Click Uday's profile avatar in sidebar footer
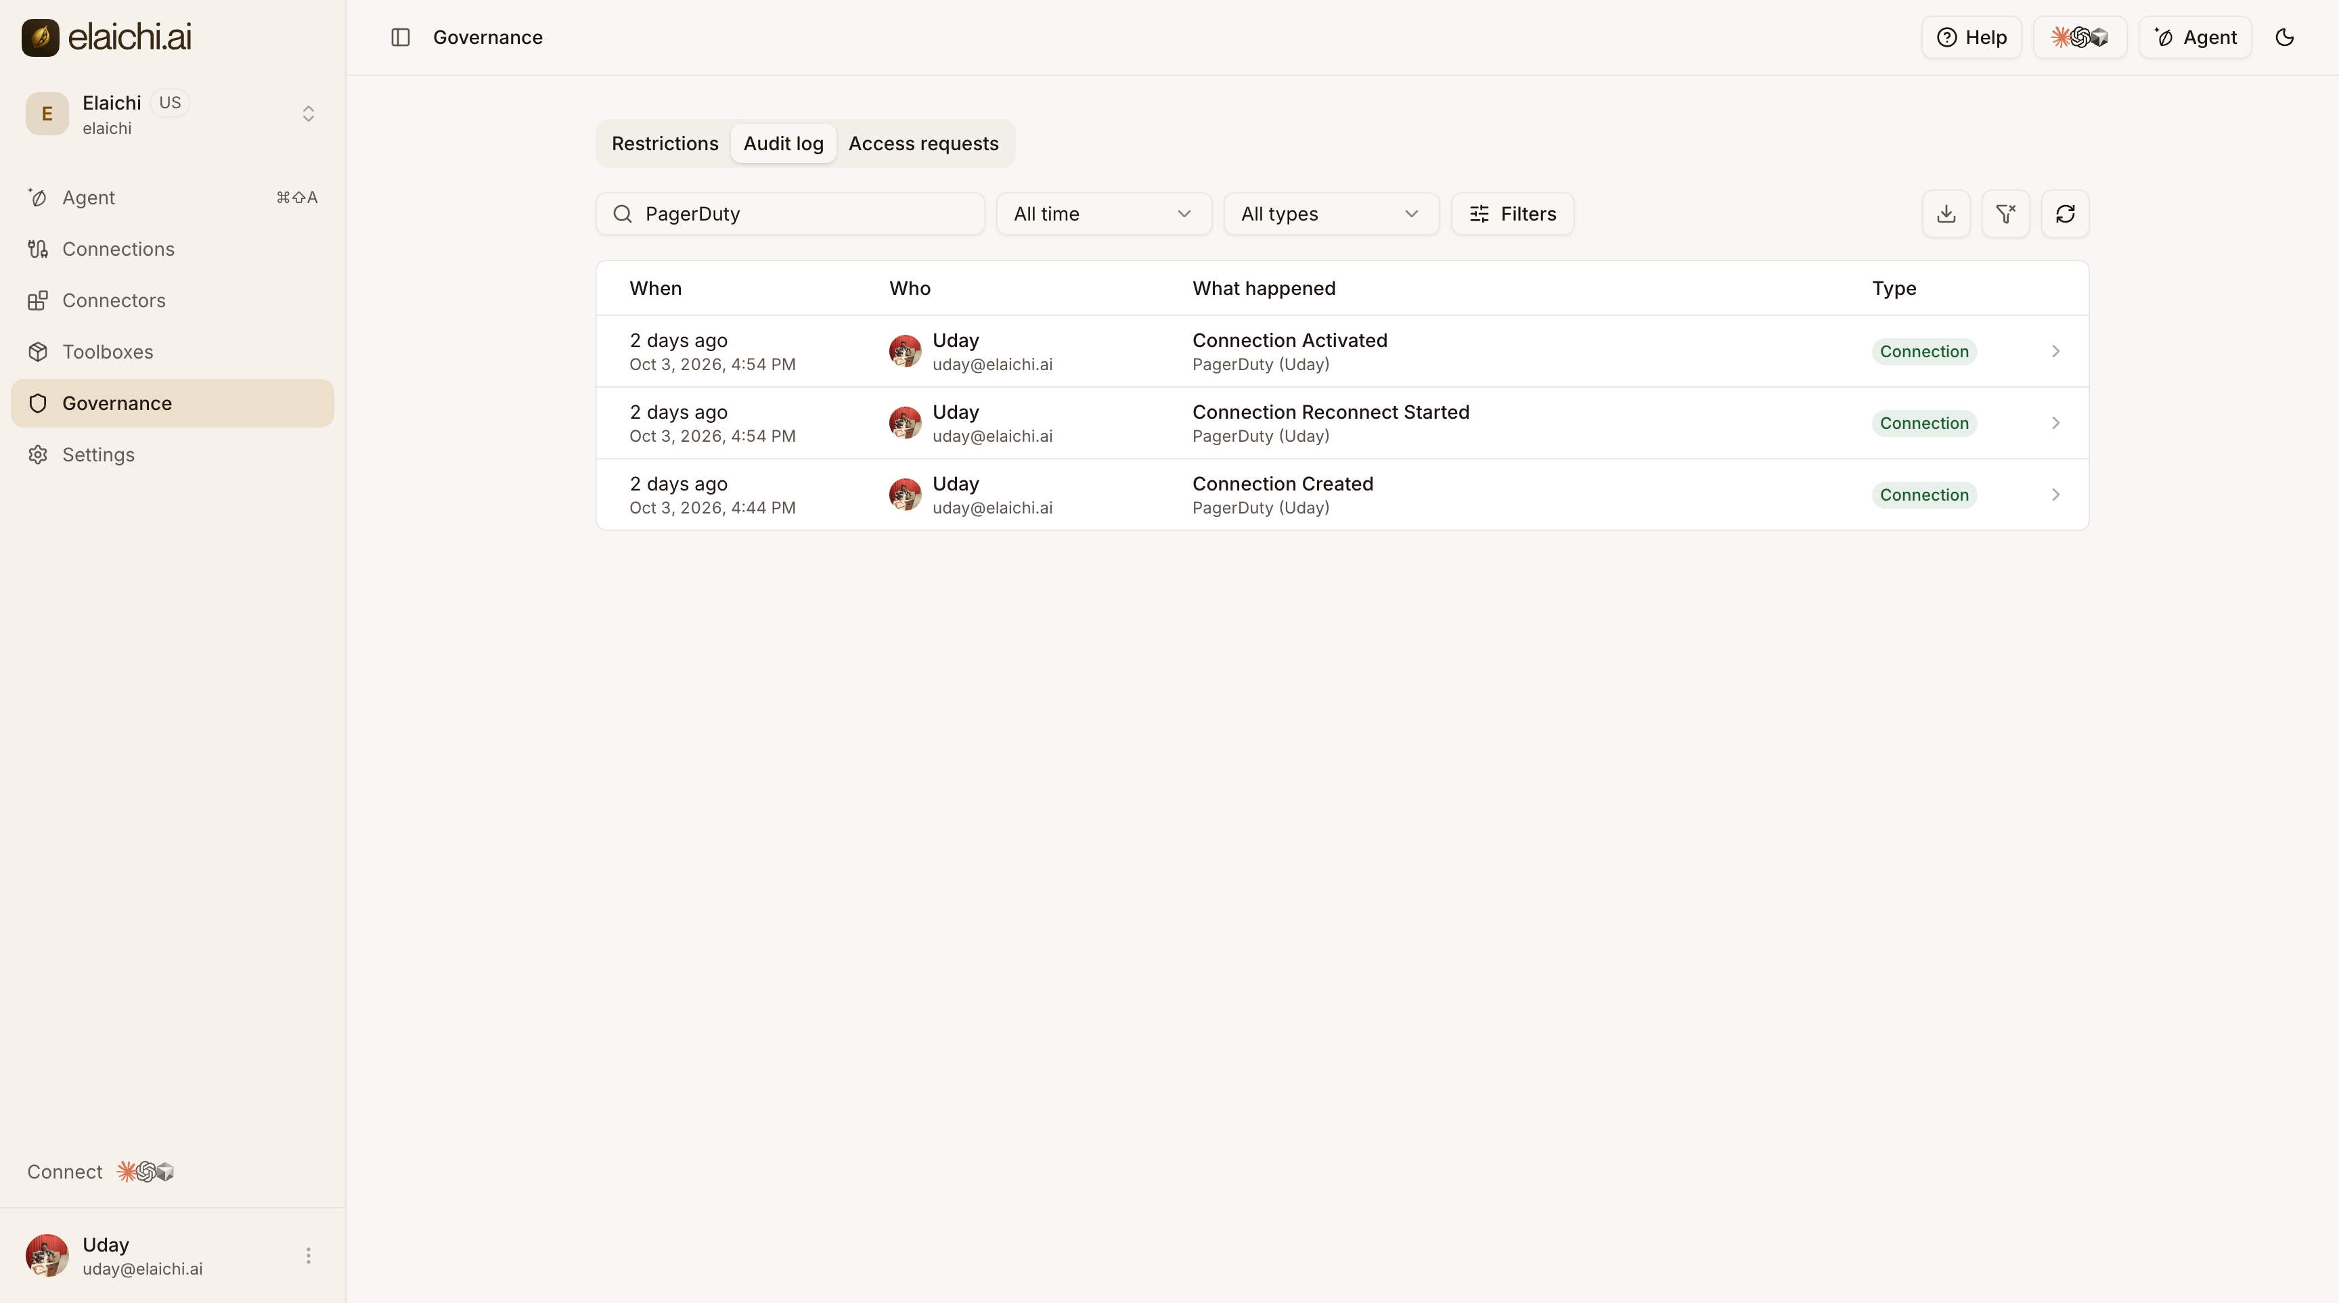The width and height of the screenshot is (2339, 1303). [x=47, y=1255]
